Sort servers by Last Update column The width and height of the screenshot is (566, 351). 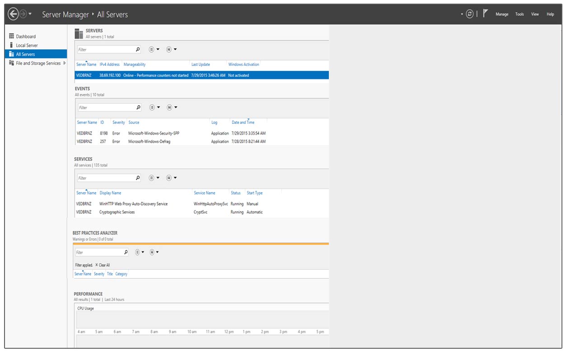point(201,65)
